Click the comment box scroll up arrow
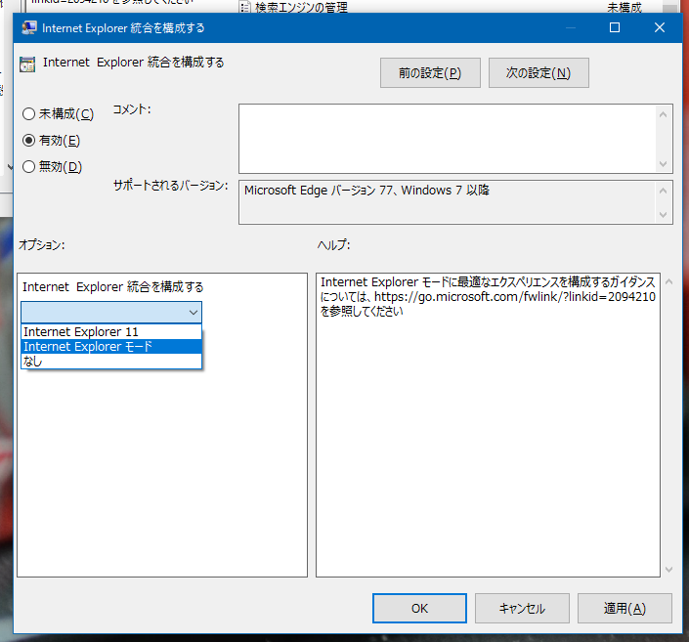Screen dimensions: 689x642 point(663,114)
